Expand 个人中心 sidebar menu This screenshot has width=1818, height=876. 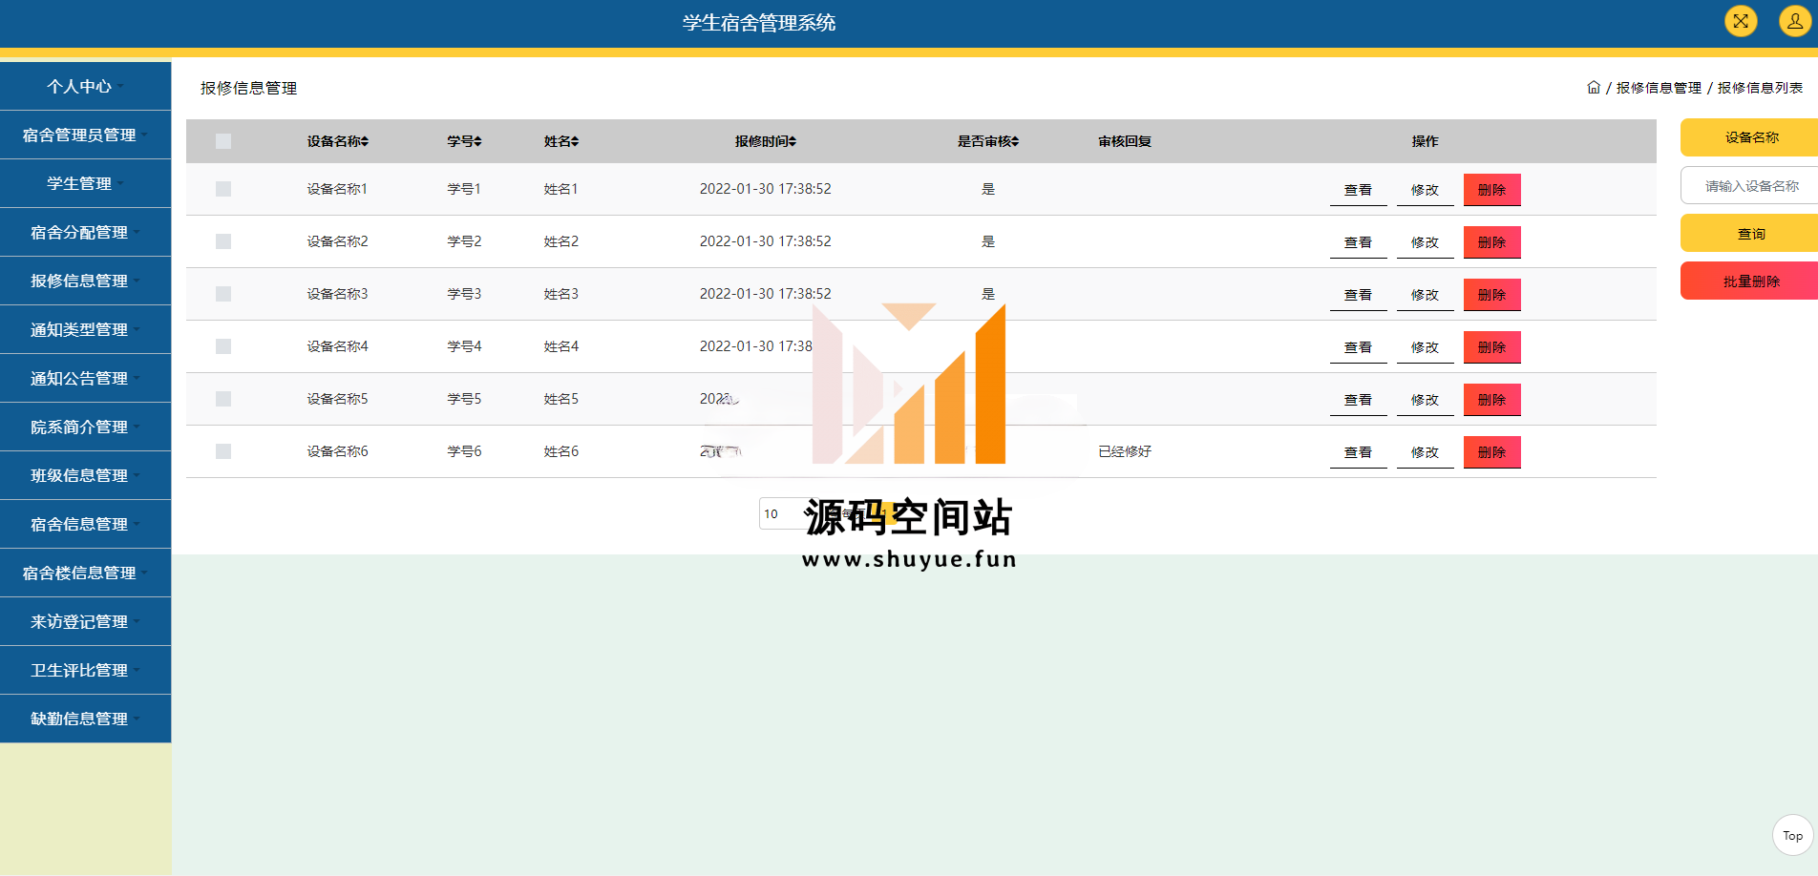pos(85,86)
